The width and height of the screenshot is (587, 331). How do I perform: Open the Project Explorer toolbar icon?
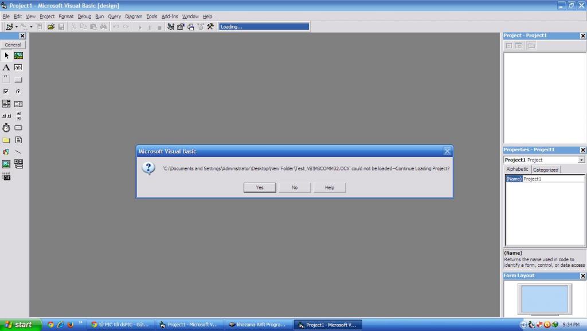coord(171,26)
